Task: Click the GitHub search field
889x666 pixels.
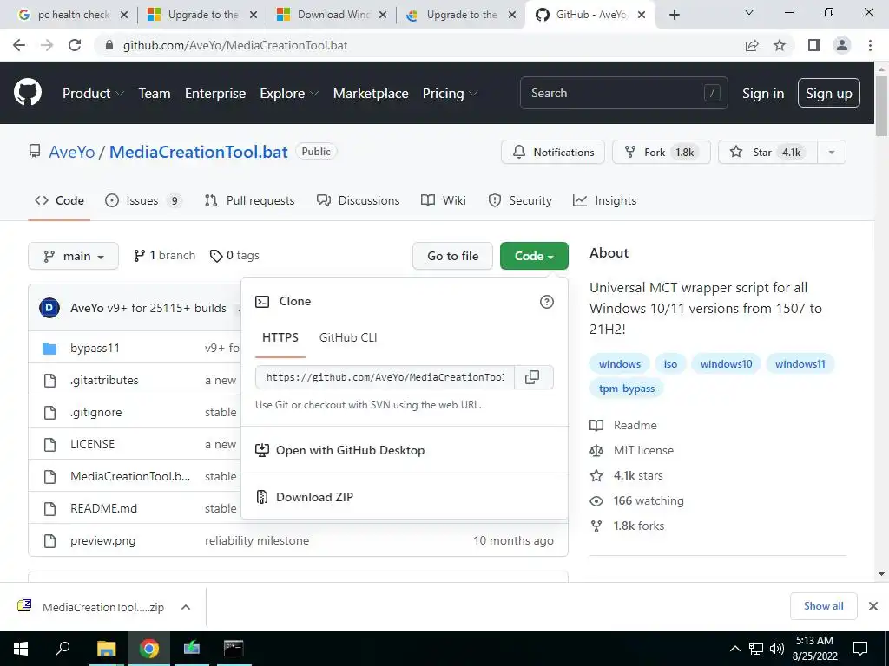Action: pos(623,93)
